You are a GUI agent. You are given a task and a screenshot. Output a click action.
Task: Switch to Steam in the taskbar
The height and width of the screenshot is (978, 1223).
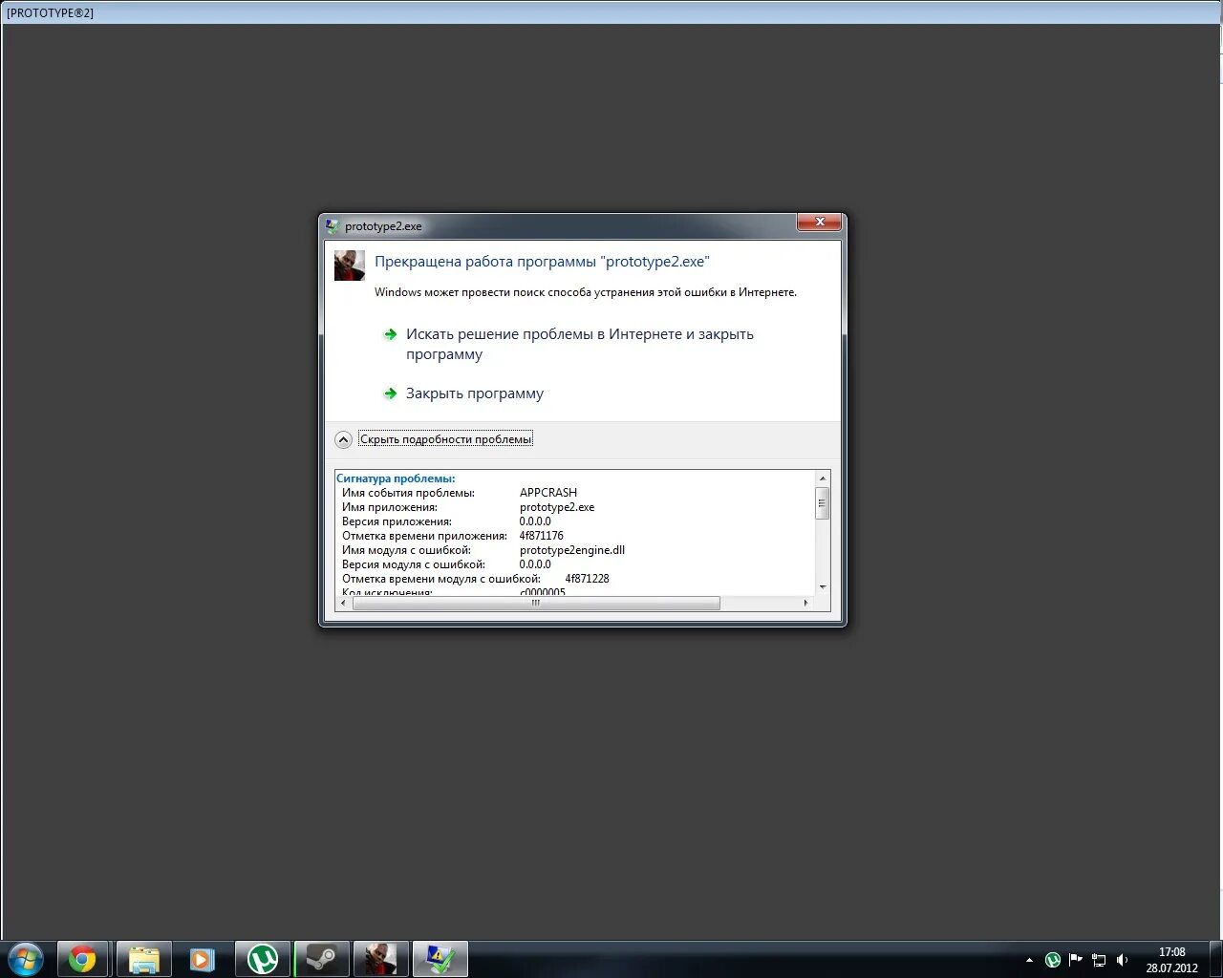[322, 959]
